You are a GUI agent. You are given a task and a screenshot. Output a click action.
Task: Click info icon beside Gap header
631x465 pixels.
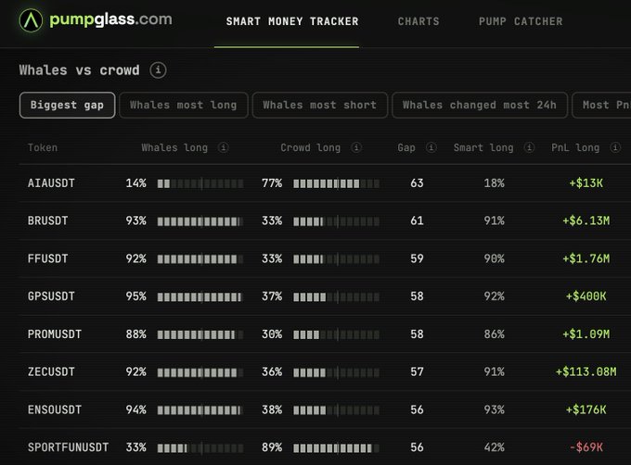click(x=431, y=147)
